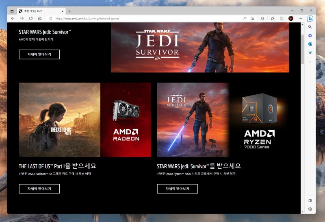Open the Favorites list

273,18
